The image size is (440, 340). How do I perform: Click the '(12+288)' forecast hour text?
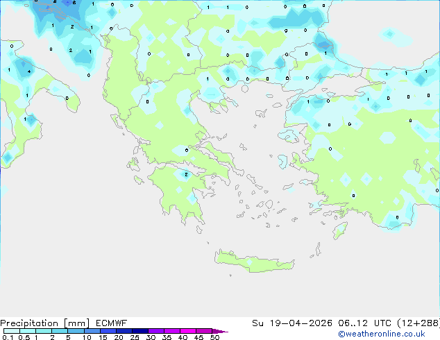[x=418, y=323]
